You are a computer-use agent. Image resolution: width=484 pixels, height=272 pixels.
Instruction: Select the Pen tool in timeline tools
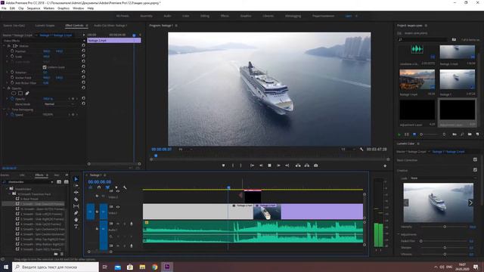[x=76, y=213]
